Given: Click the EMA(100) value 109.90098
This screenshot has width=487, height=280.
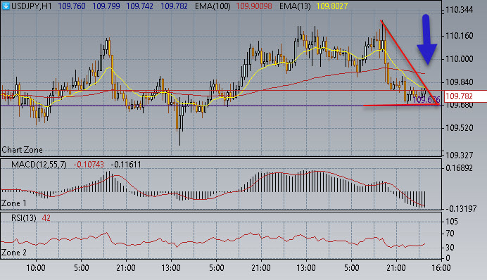Looking at the screenshot, I should tap(254, 6).
